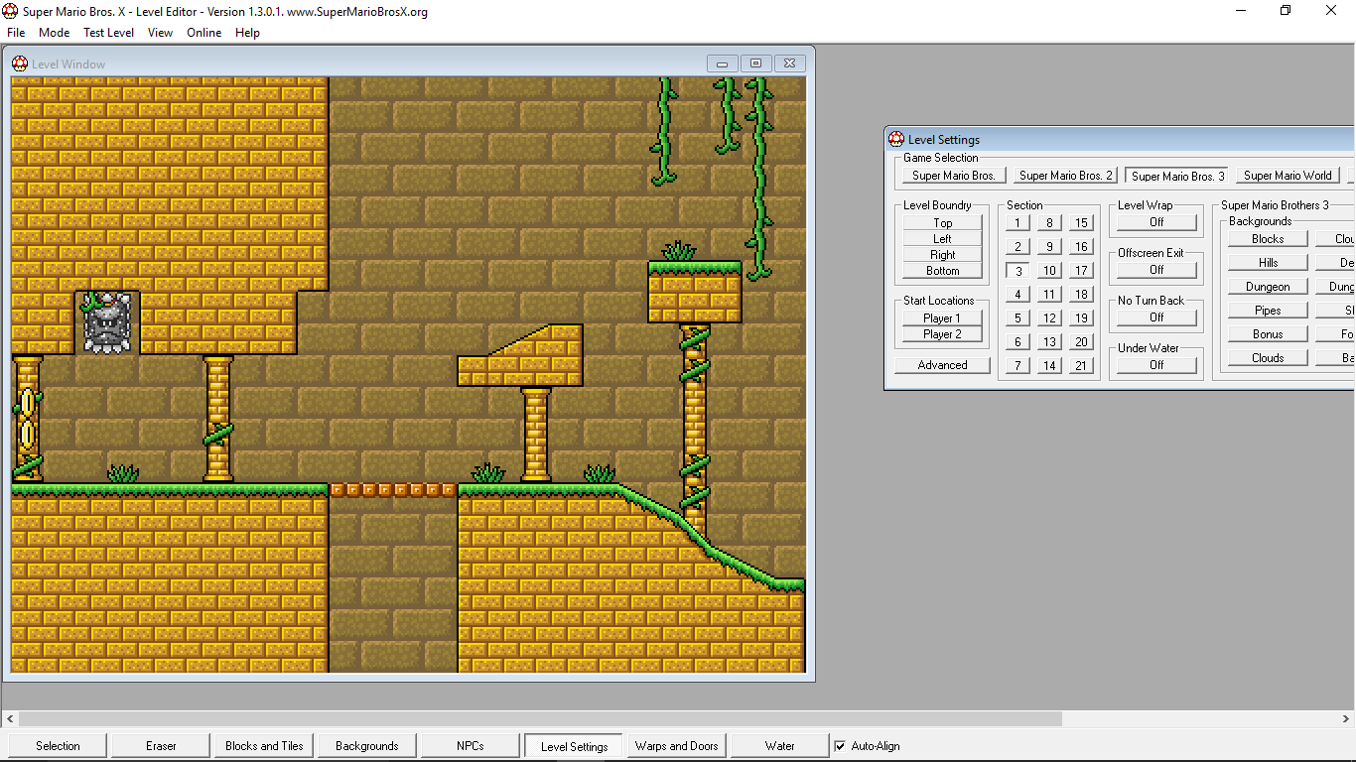Set the Top level boundary
Image resolution: width=1356 pixels, height=762 pixels.
[943, 223]
